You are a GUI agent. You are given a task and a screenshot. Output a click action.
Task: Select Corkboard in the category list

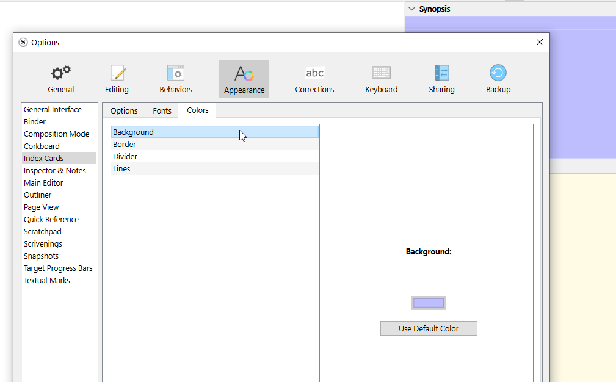click(42, 146)
